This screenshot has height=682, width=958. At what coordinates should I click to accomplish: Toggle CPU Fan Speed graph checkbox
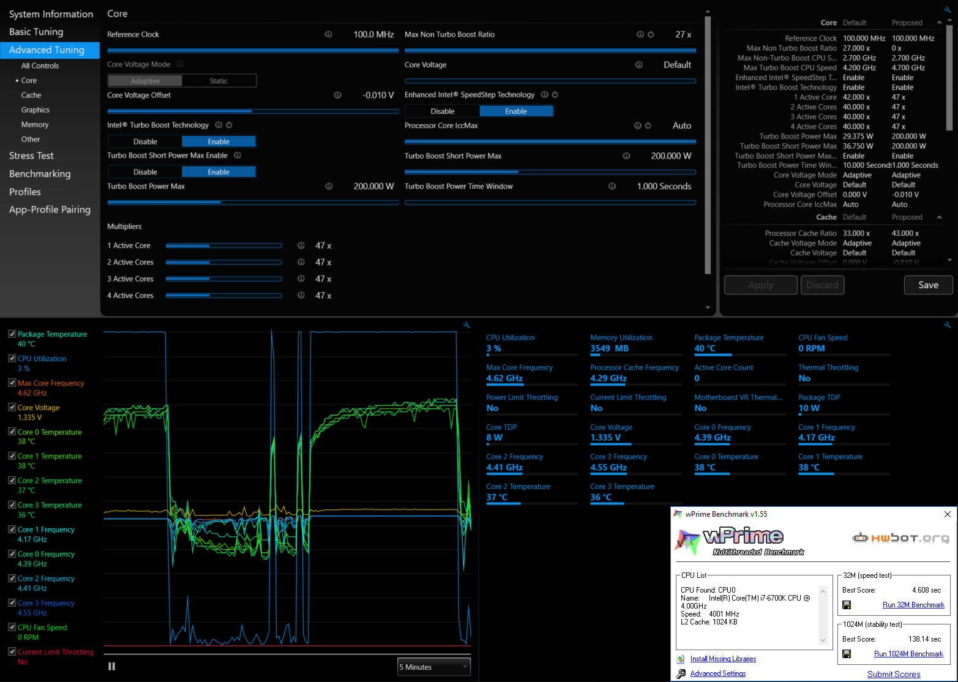click(12, 627)
